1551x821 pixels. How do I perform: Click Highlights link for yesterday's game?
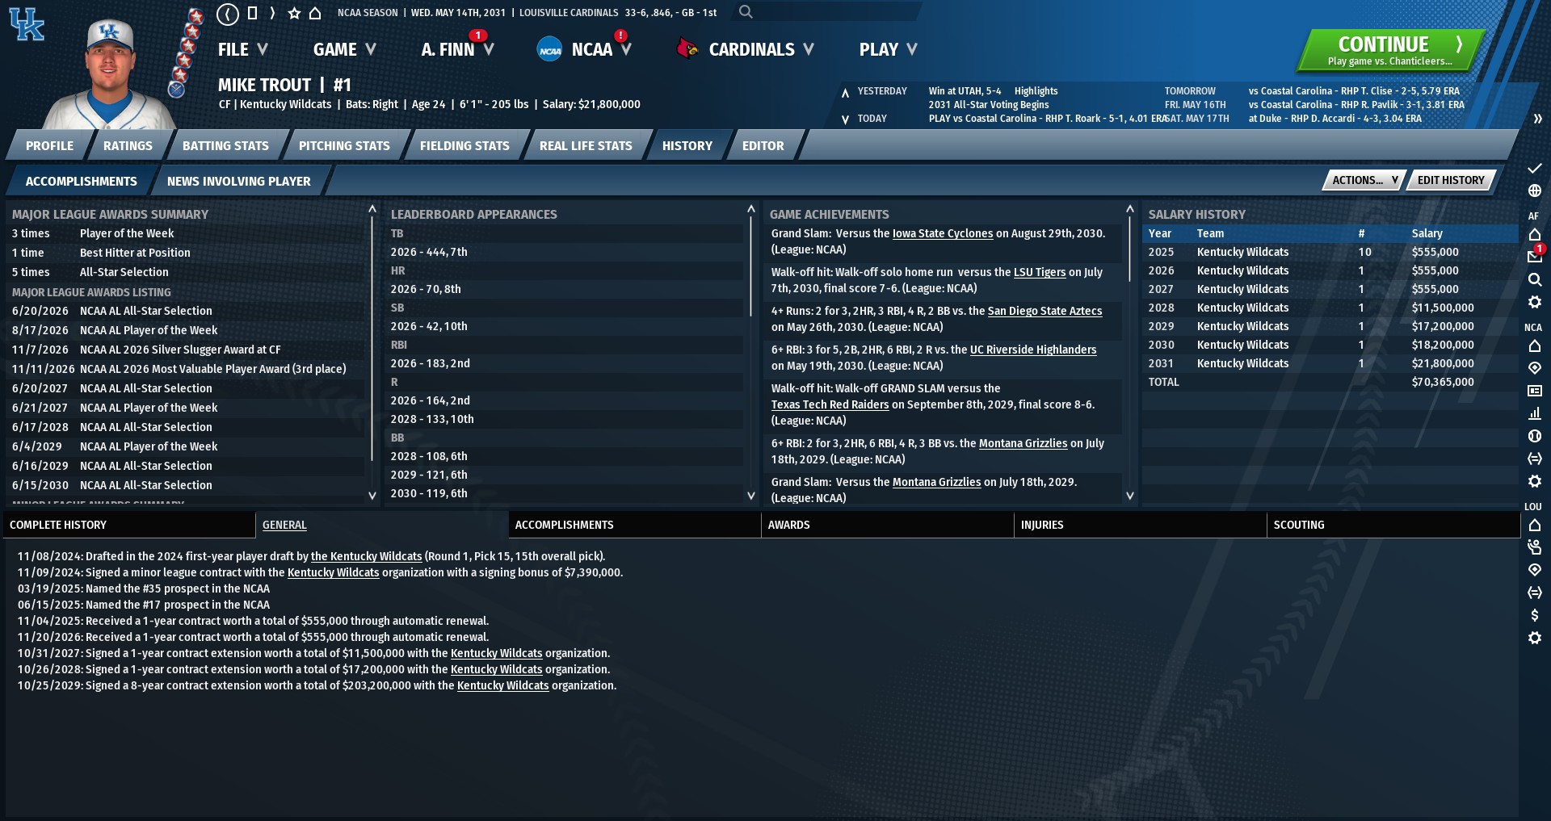tap(1036, 91)
